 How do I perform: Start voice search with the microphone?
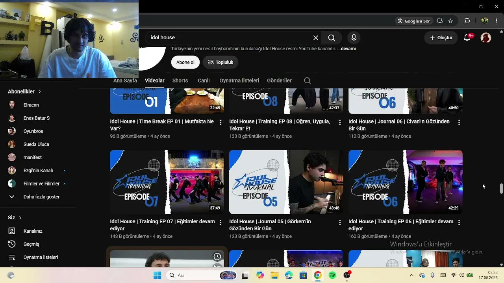pyautogui.click(x=354, y=38)
